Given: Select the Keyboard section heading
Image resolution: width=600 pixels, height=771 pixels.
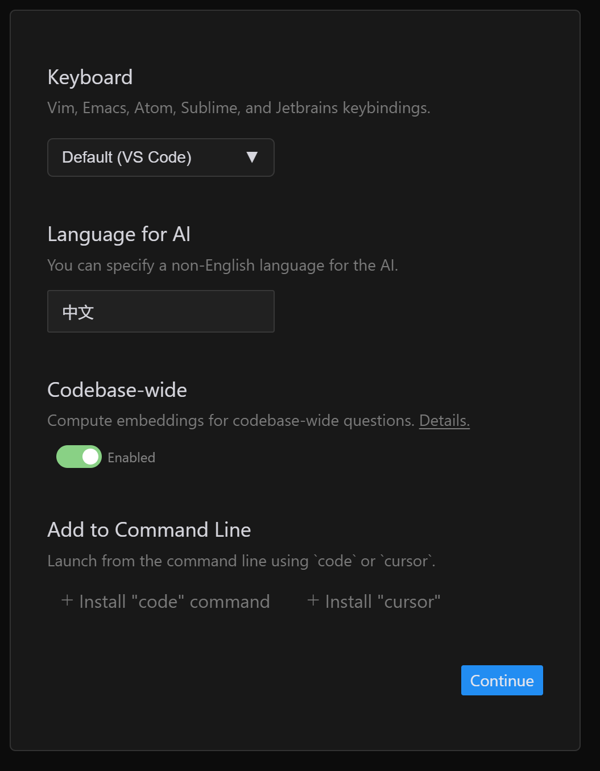Looking at the screenshot, I should pyautogui.click(x=90, y=77).
